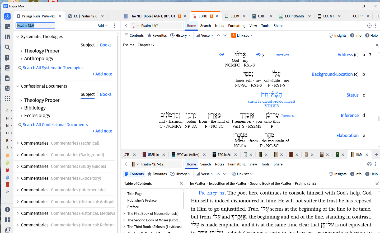This screenshot has width=380, height=233.
Task: Expand the Ecclesiology entry
Action: (21, 116)
